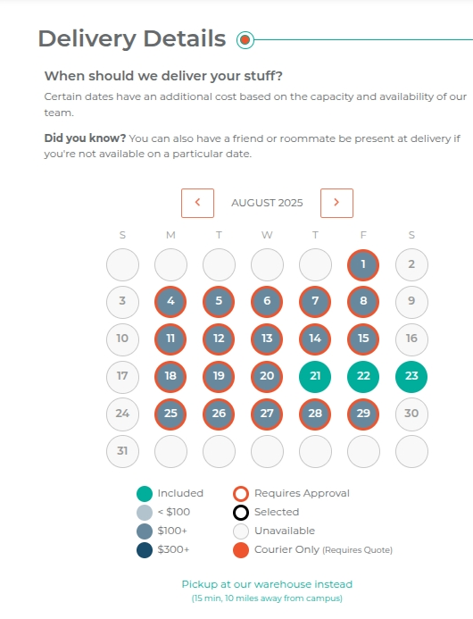Advance to next month with right arrow
Image resolution: width=473 pixels, height=619 pixels.
pyautogui.click(x=336, y=203)
